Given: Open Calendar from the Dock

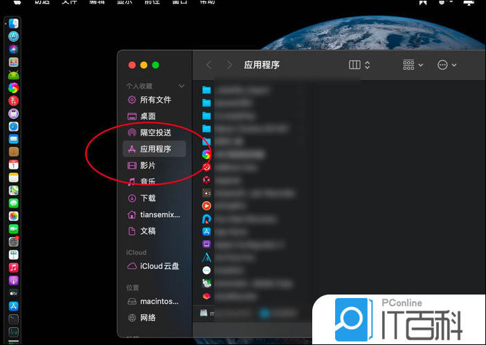Looking at the screenshot, I should [13, 165].
